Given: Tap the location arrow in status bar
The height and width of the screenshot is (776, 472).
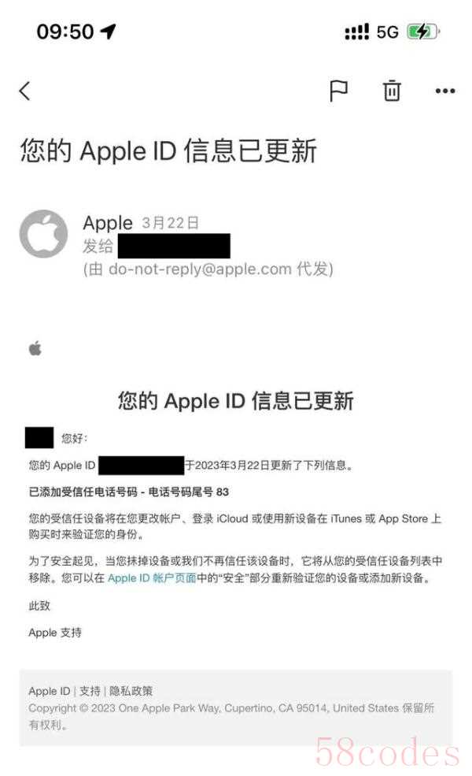Looking at the screenshot, I should point(109,32).
